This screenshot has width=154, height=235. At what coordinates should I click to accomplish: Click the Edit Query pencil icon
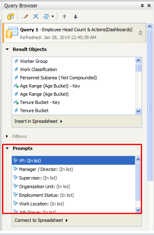pos(25,16)
